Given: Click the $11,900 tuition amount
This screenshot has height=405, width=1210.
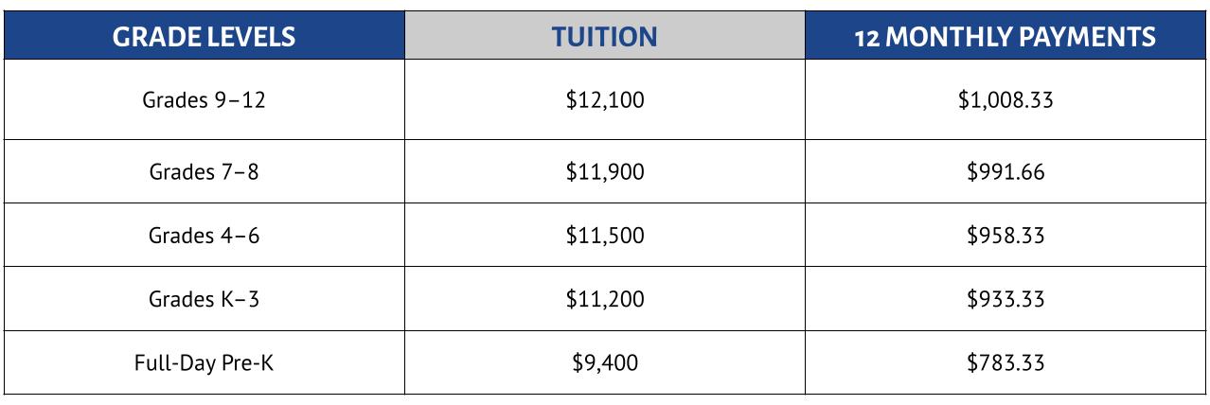Looking at the screenshot, I should point(604,172).
